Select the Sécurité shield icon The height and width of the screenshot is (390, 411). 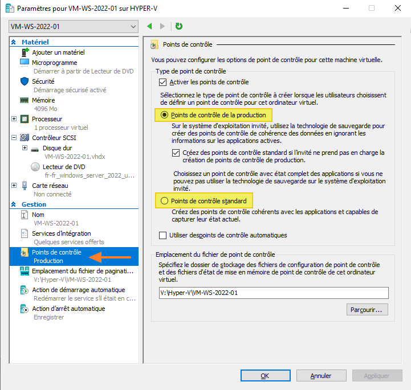25,81
